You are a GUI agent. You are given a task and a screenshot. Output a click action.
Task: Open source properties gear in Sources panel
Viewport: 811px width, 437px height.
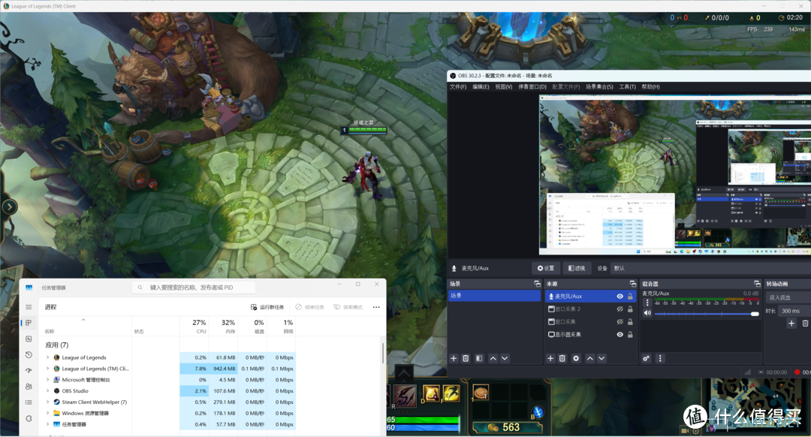pos(576,358)
